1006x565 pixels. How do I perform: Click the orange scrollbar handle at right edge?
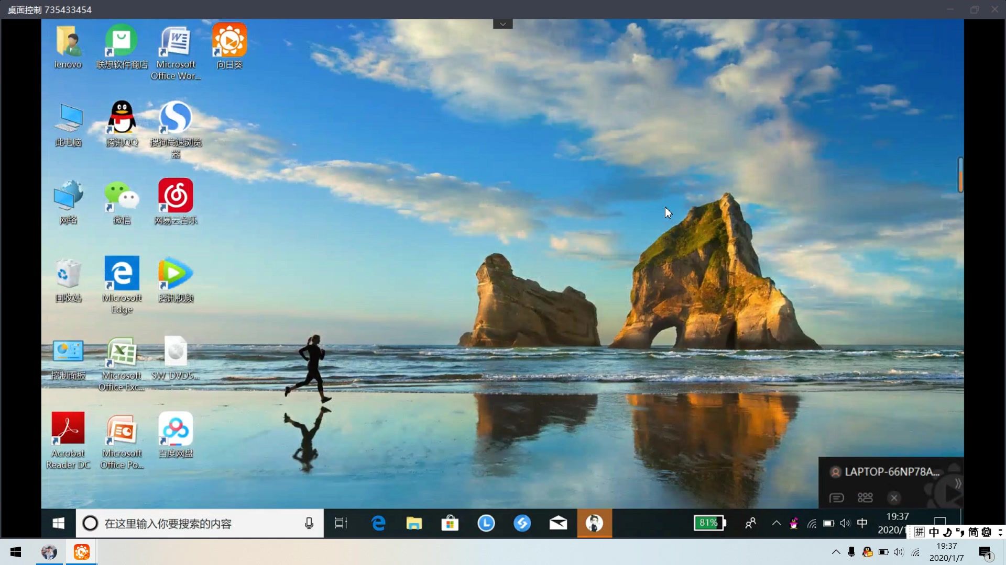coord(960,175)
